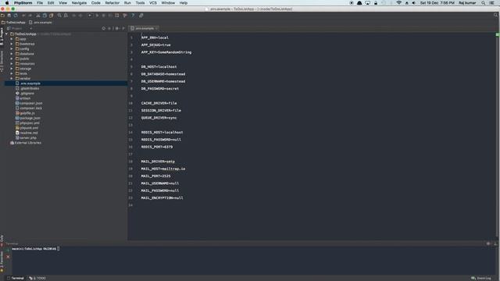
Task: Click the Hide Project panel icon
Action: point(123,28)
